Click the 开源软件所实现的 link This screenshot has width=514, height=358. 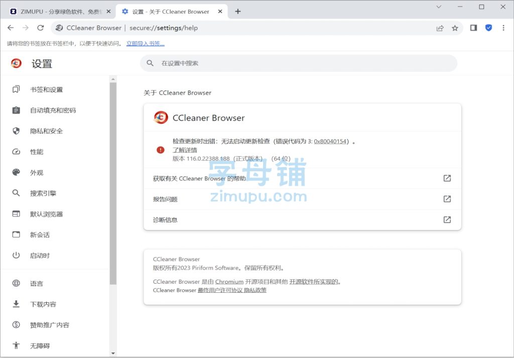[x=314, y=282]
